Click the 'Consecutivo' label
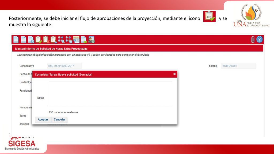274x154 pixels. (27, 66)
